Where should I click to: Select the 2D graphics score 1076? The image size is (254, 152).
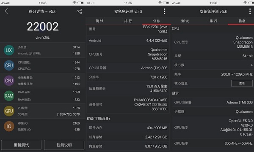point(76,108)
